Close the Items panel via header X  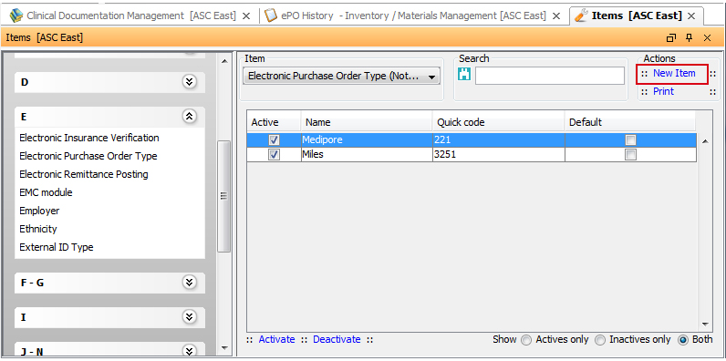[707, 38]
